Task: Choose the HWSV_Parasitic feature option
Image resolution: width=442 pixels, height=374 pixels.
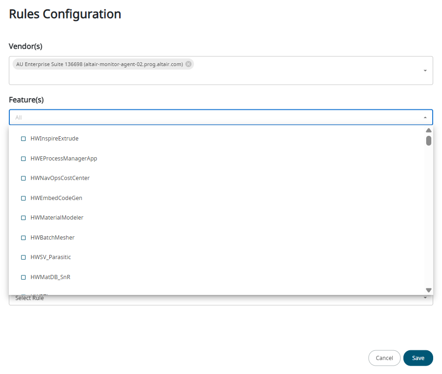Action: tap(51, 257)
